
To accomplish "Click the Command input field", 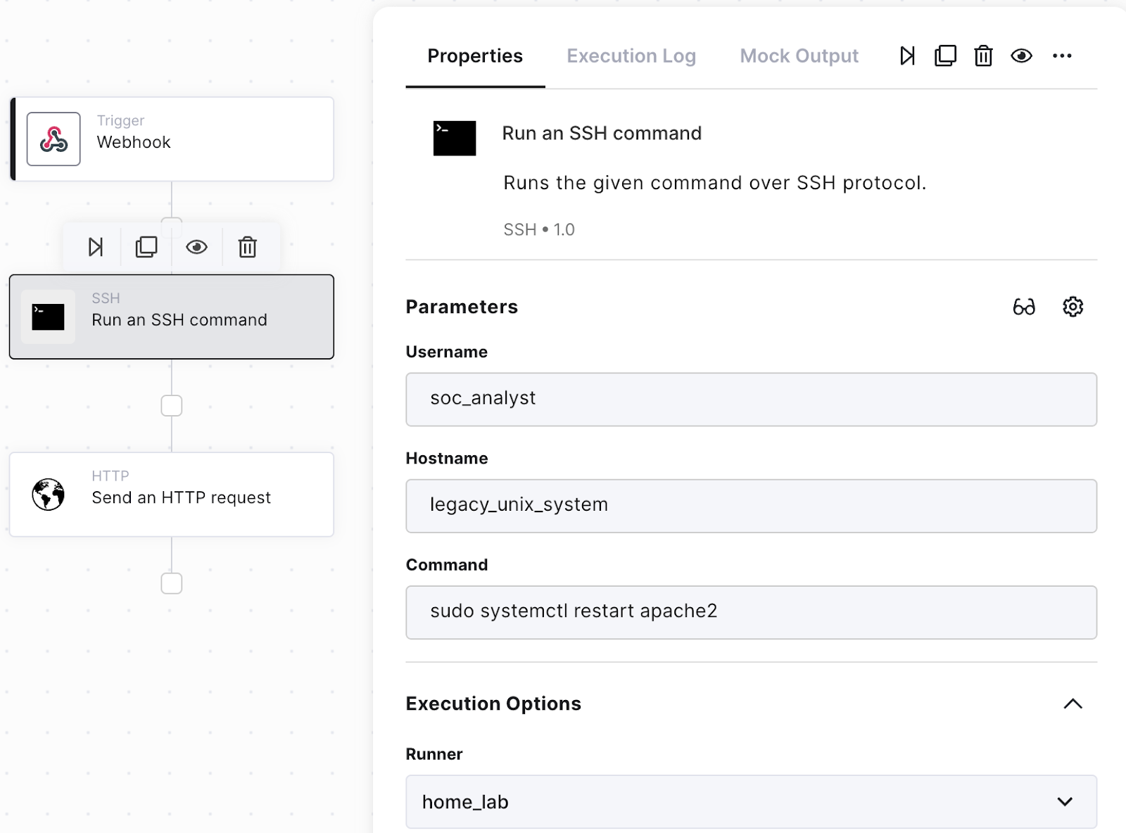I will pyautogui.click(x=751, y=611).
